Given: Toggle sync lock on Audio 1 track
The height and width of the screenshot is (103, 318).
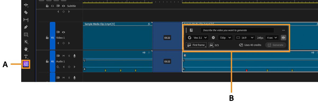Looking at the screenshot, I should 58,56.
